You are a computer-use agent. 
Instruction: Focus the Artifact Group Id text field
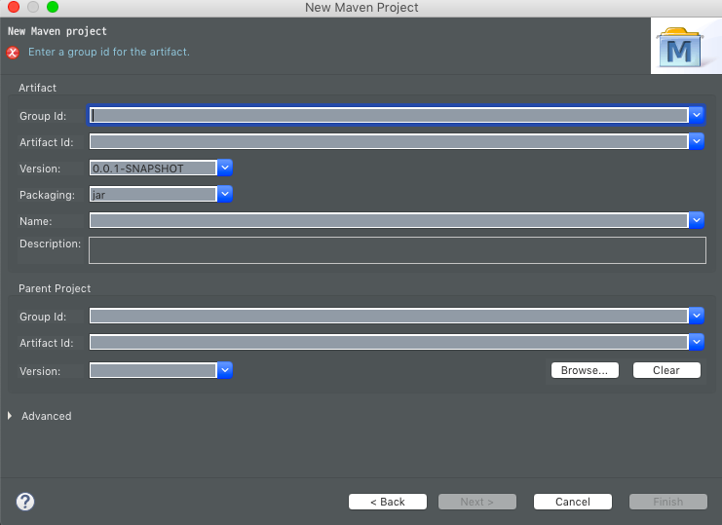tap(389, 115)
